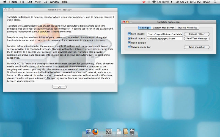The width and height of the screenshot is (220, 137).
Task: Open the Help menu
Action: pyautogui.click(x=65, y=2)
